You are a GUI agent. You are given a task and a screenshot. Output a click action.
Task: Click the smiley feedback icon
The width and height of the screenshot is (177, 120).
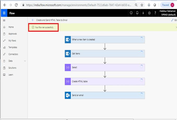131,13
